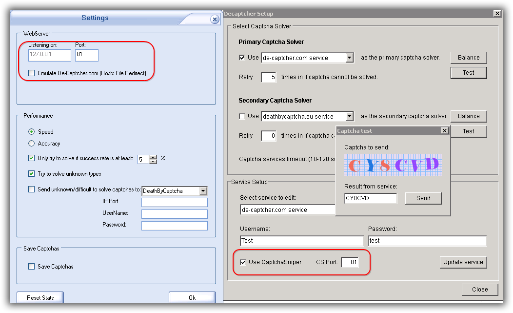Test the secondary captcha solver
Image resolution: width=513 pixels, height=313 pixels.
point(469,131)
